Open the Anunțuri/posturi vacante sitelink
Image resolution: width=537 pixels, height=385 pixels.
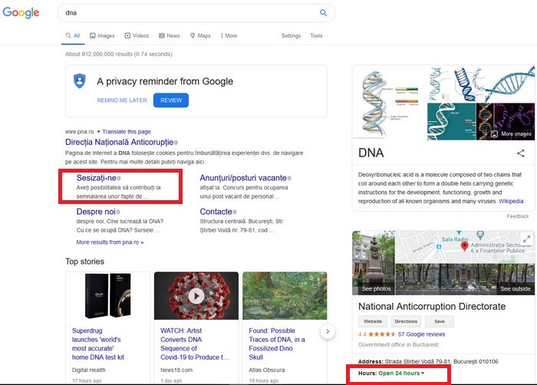(243, 178)
